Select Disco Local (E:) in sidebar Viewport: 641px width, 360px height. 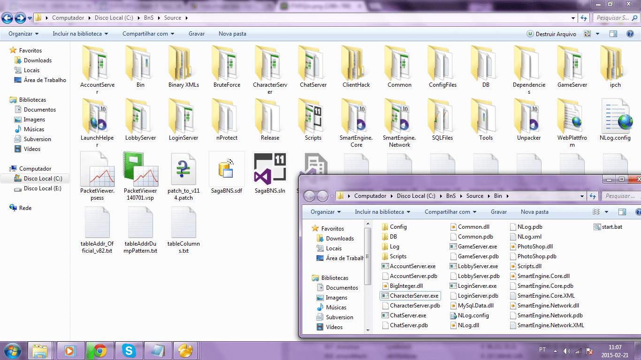click(x=38, y=188)
